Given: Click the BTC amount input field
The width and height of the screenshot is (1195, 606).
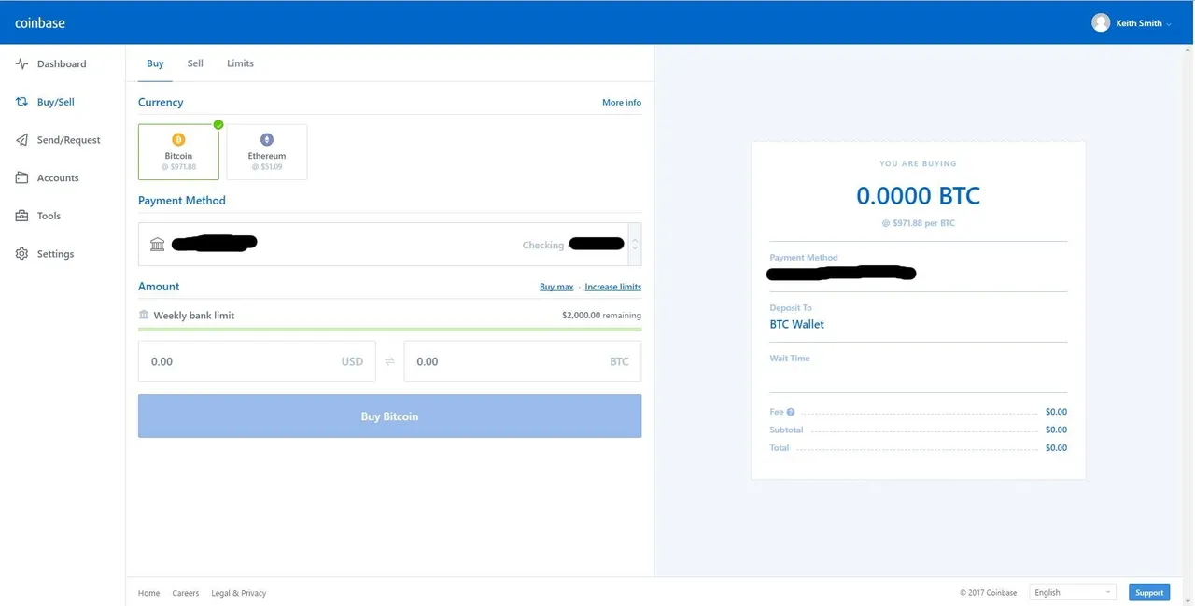Looking at the screenshot, I should [523, 361].
